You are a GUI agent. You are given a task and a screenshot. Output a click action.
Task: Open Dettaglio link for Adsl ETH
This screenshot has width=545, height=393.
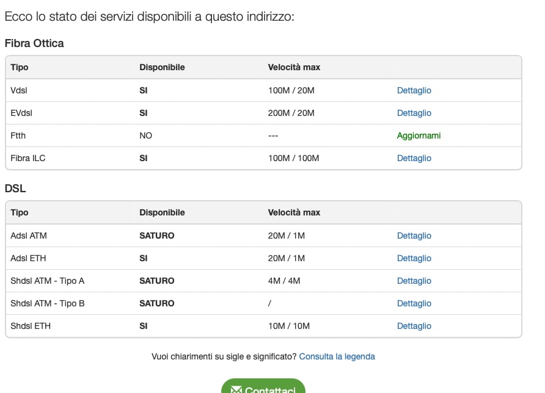point(414,258)
